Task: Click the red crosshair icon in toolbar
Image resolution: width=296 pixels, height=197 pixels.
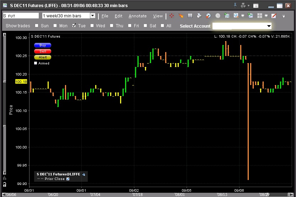Action: pyautogui.click(x=172, y=16)
